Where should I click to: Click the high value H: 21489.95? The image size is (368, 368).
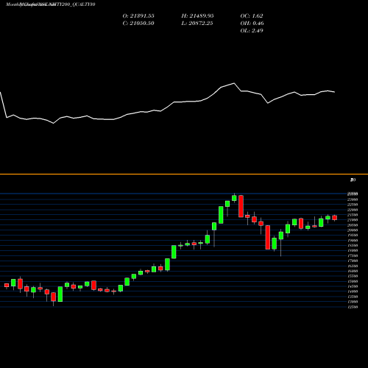[x=197, y=16]
